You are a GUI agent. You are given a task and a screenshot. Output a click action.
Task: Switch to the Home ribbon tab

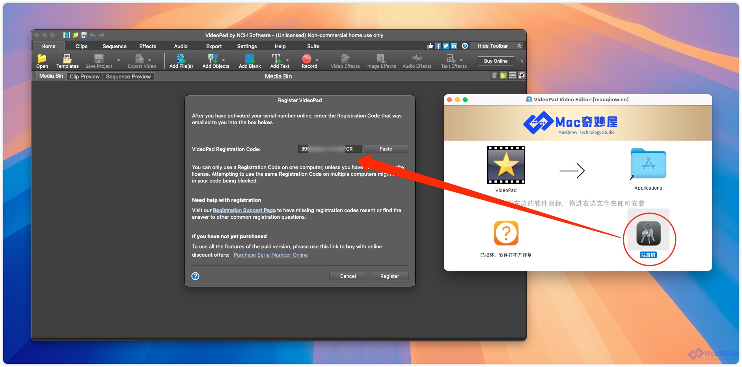pos(48,46)
